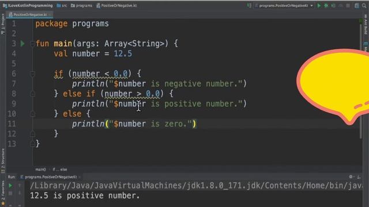
Task: Close the programs.PositiveOrNegativeKt run tab
Action: [x=80, y=177]
